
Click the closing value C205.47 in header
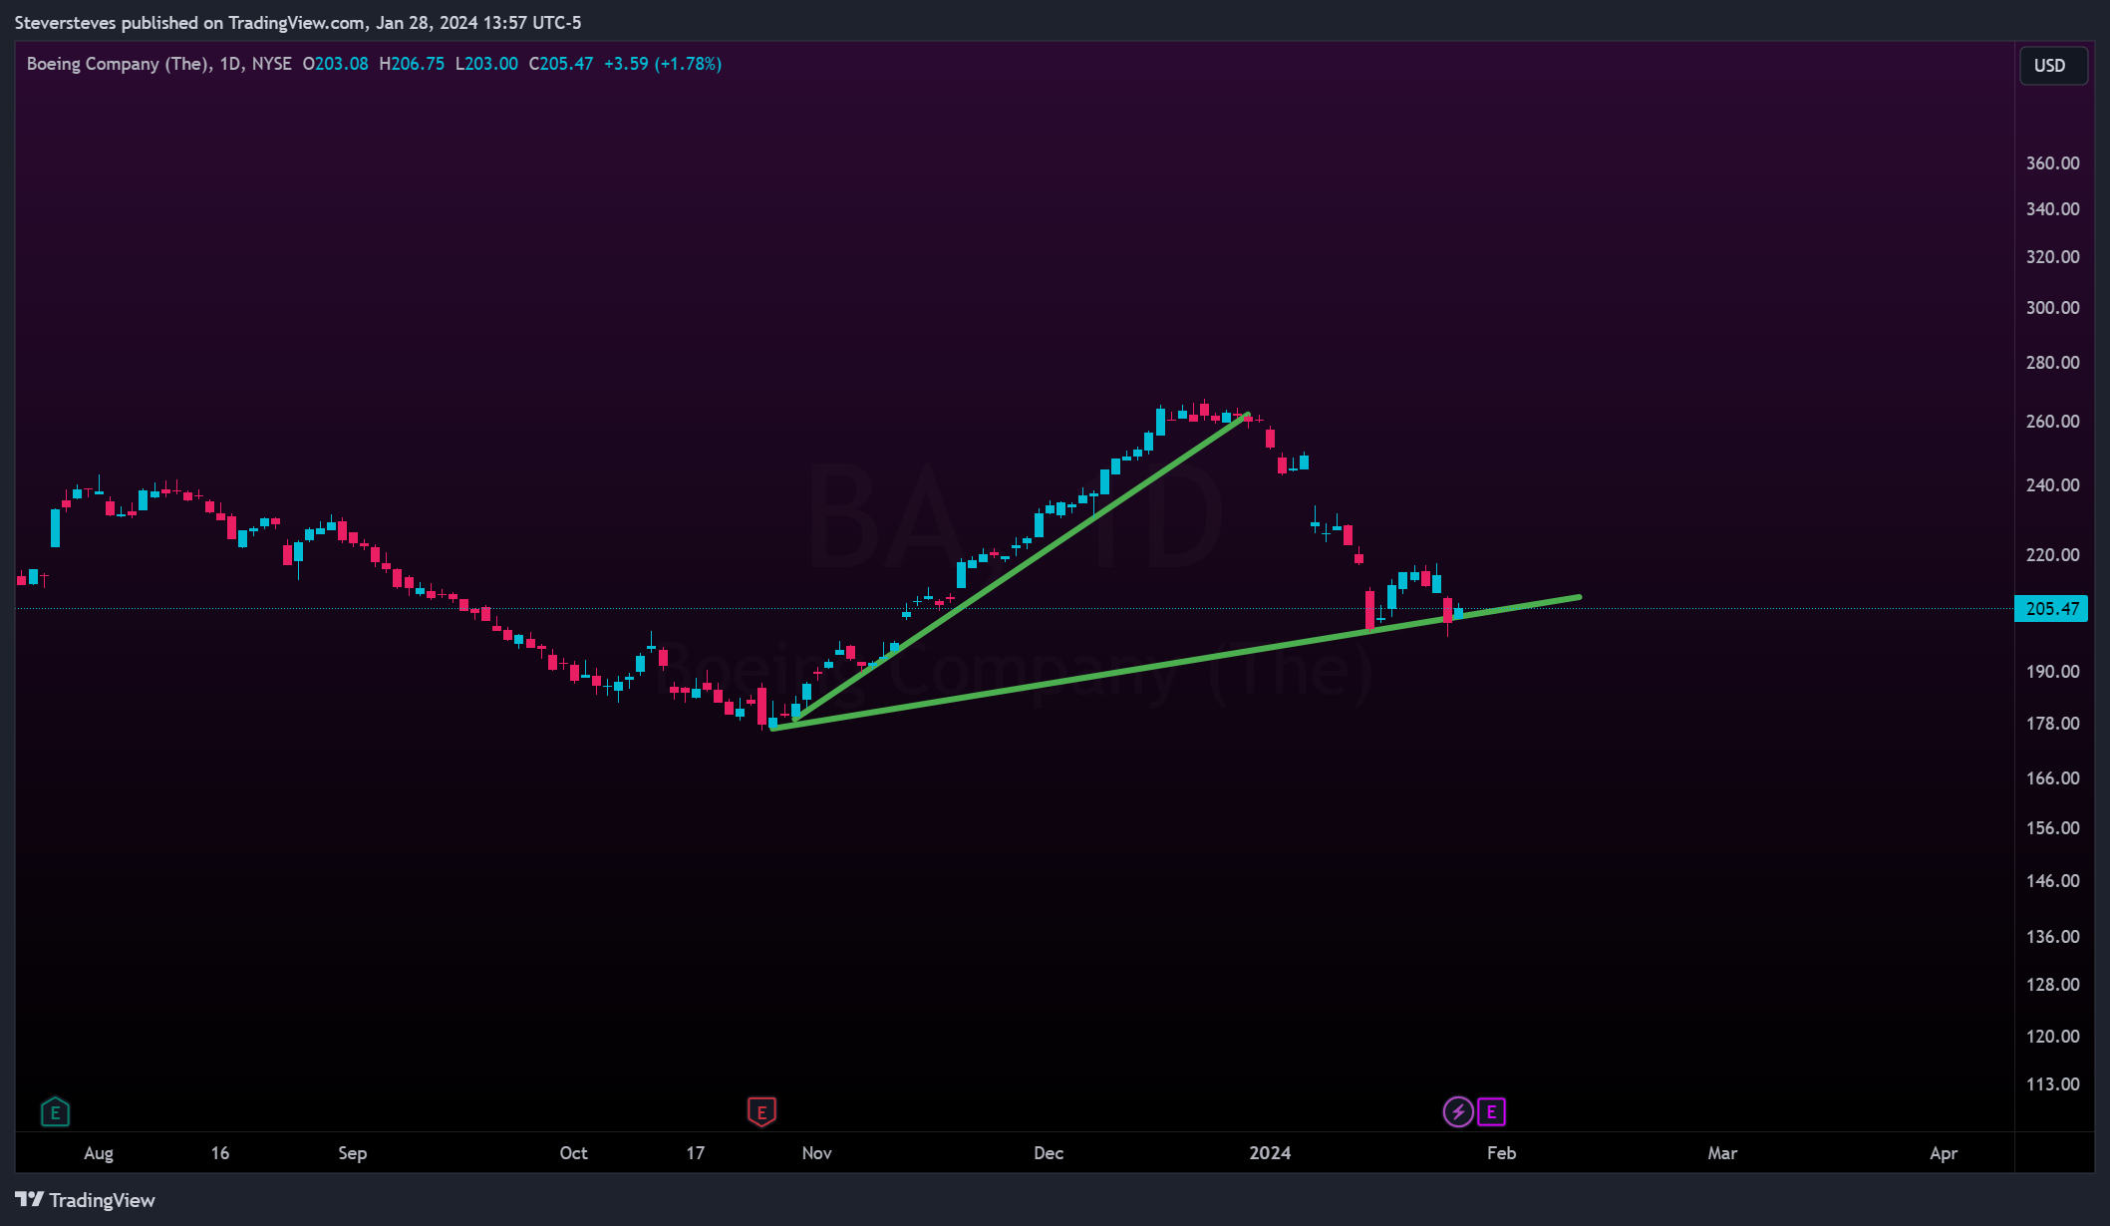pyautogui.click(x=561, y=64)
